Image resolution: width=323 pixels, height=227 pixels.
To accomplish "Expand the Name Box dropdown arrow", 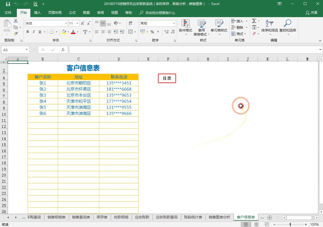I will tap(27, 50).
